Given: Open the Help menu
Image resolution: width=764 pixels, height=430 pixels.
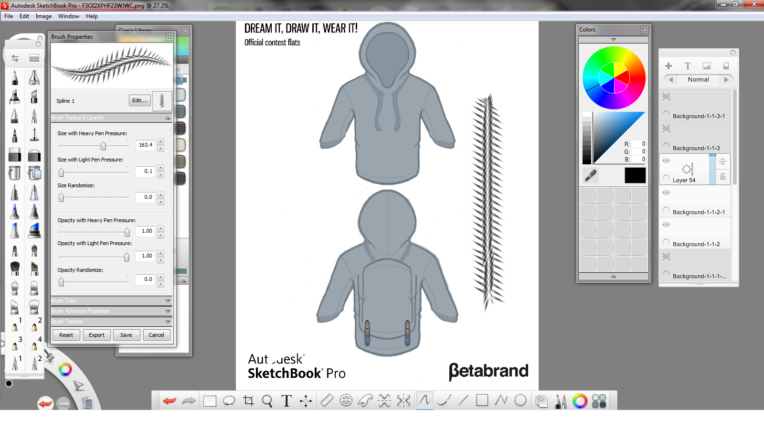Looking at the screenshot, I should coord(92,16).
